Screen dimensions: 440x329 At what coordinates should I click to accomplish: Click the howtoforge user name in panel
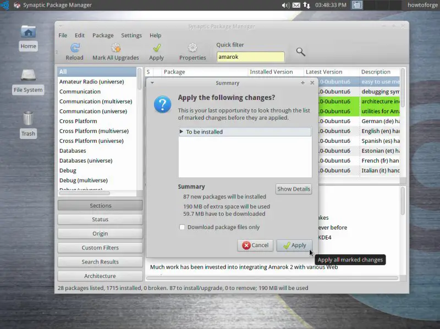[422, 5]
